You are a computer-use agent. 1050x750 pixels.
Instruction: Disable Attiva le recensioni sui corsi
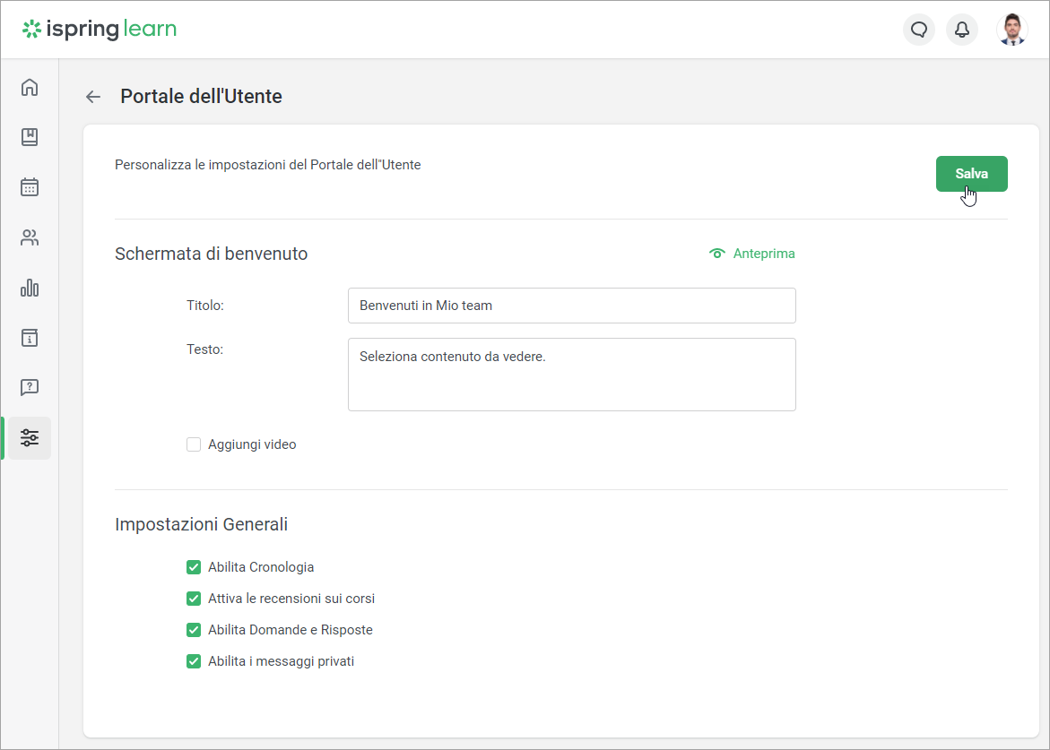[x=194, y=599]
